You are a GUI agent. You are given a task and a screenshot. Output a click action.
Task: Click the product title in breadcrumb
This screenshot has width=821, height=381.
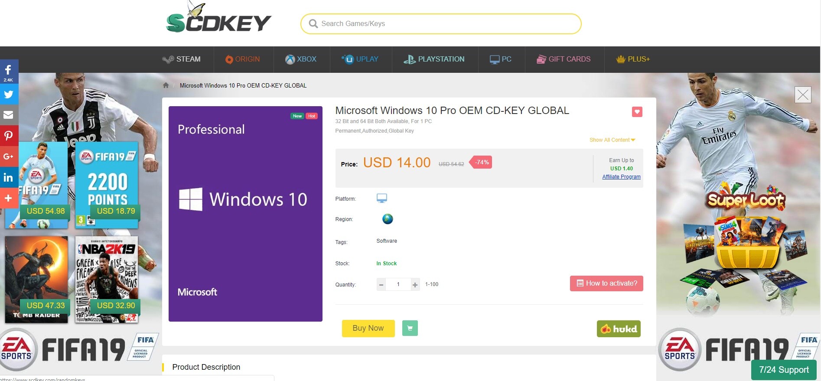(243, 85)
